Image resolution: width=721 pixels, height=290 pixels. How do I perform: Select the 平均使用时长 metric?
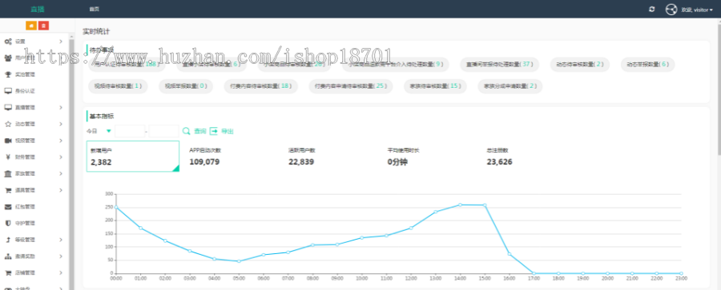(x=403, y=157)
